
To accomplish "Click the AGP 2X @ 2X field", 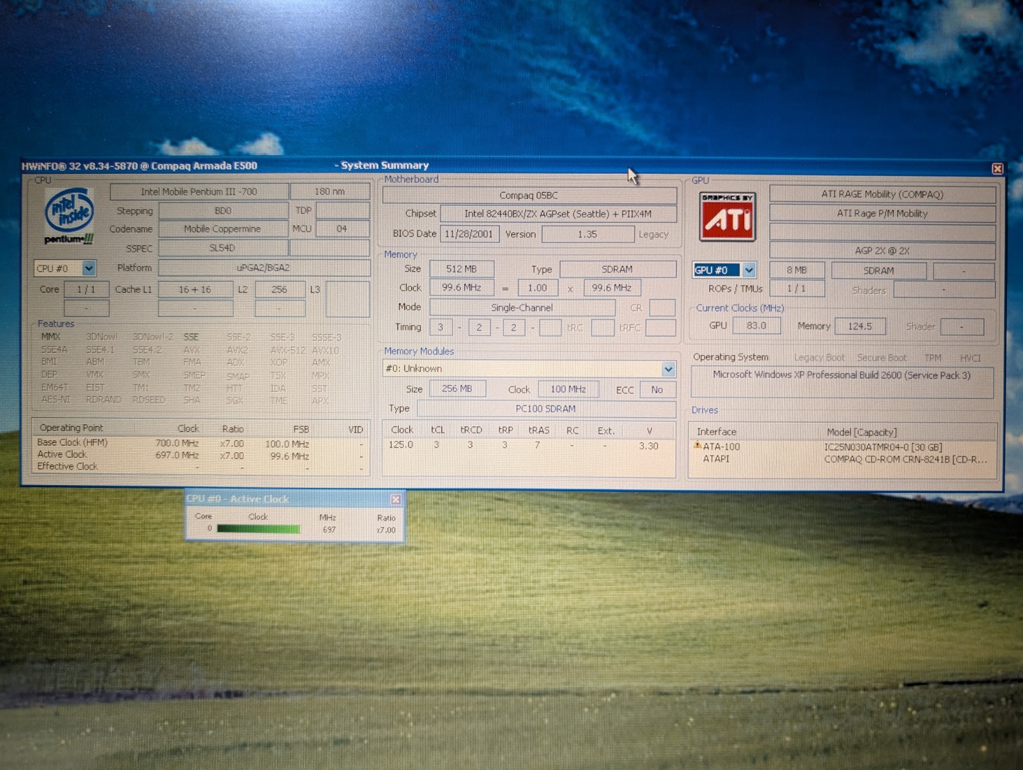I will pyautogui.click(x=882, y=251).
